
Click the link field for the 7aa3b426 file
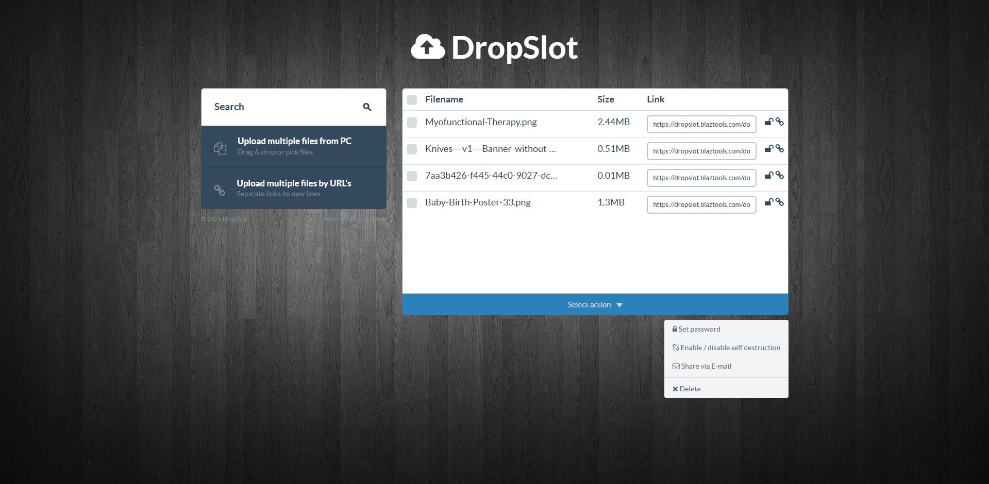(x=701, y=178)
